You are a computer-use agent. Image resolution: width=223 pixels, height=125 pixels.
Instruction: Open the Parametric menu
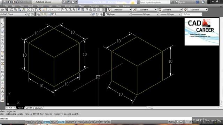click(x=94, y=6)
